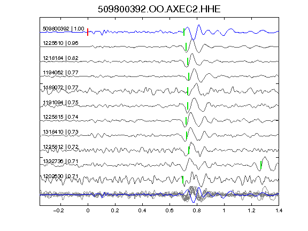
Task: Click the 0.8 x-axis tick label
Action: (x=197, y=211)
